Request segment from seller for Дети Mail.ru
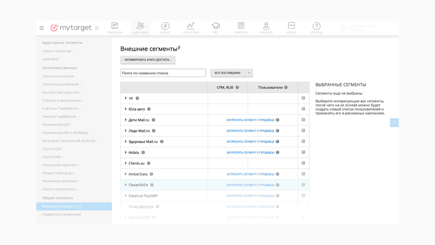Viewport: 435px width, 245px height. [250, 120]
